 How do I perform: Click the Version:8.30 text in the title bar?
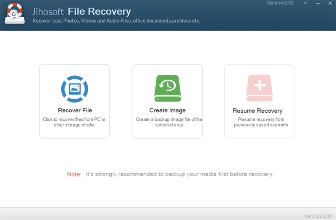click(x=280, y=3)
